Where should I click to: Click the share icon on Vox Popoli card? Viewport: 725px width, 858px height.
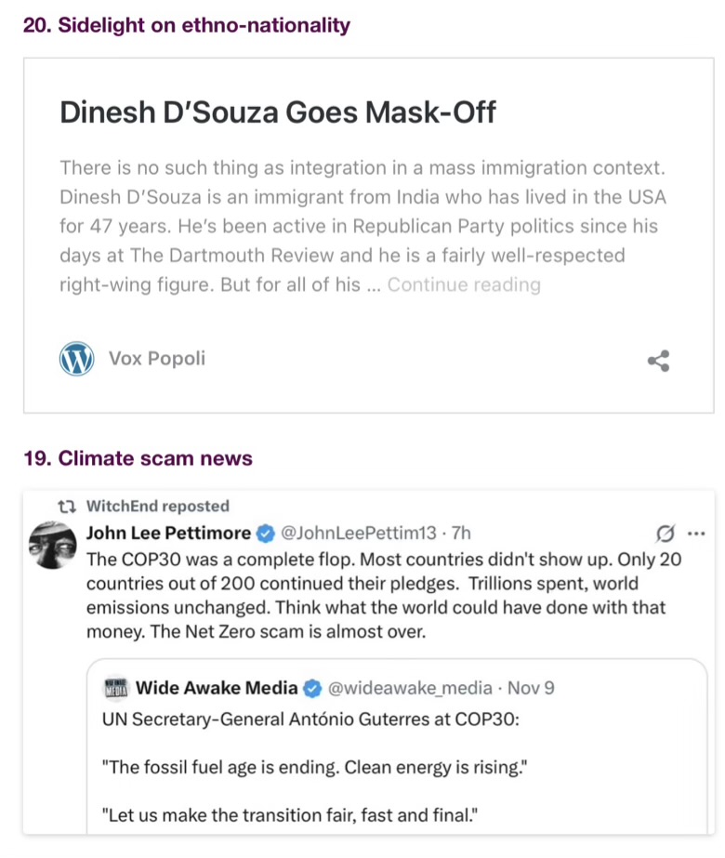click(659, 361)
